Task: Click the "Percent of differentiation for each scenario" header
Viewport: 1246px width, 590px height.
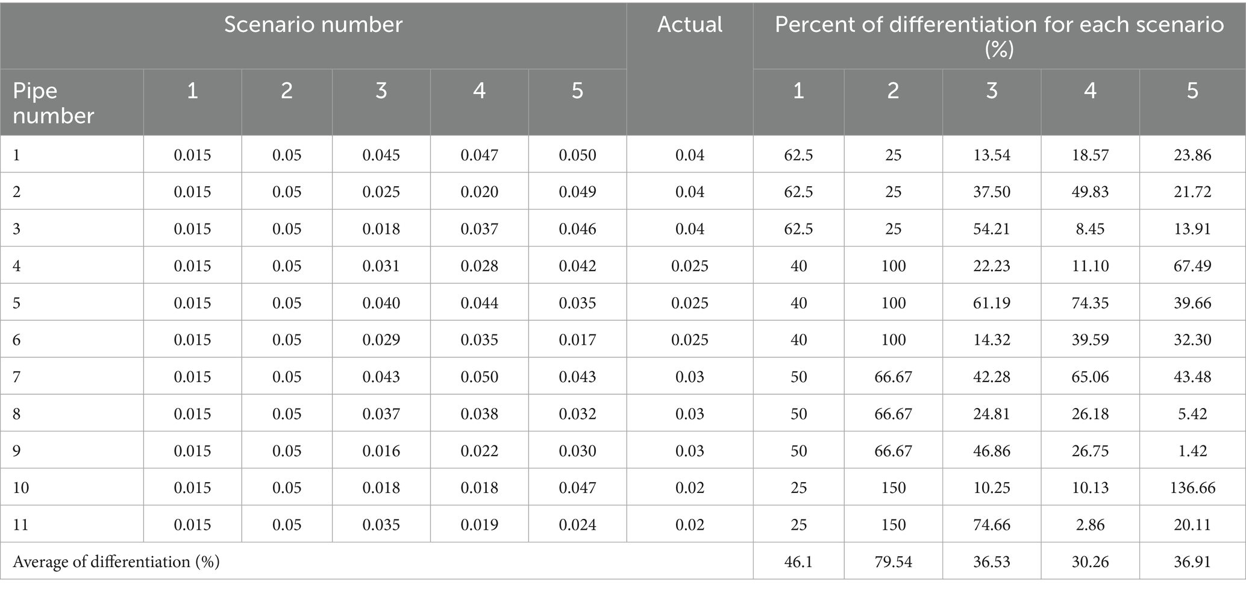Action: [x=999, y=36]
